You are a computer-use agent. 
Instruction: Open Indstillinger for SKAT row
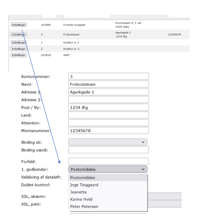pyautogui.click(x=19, y=55)
